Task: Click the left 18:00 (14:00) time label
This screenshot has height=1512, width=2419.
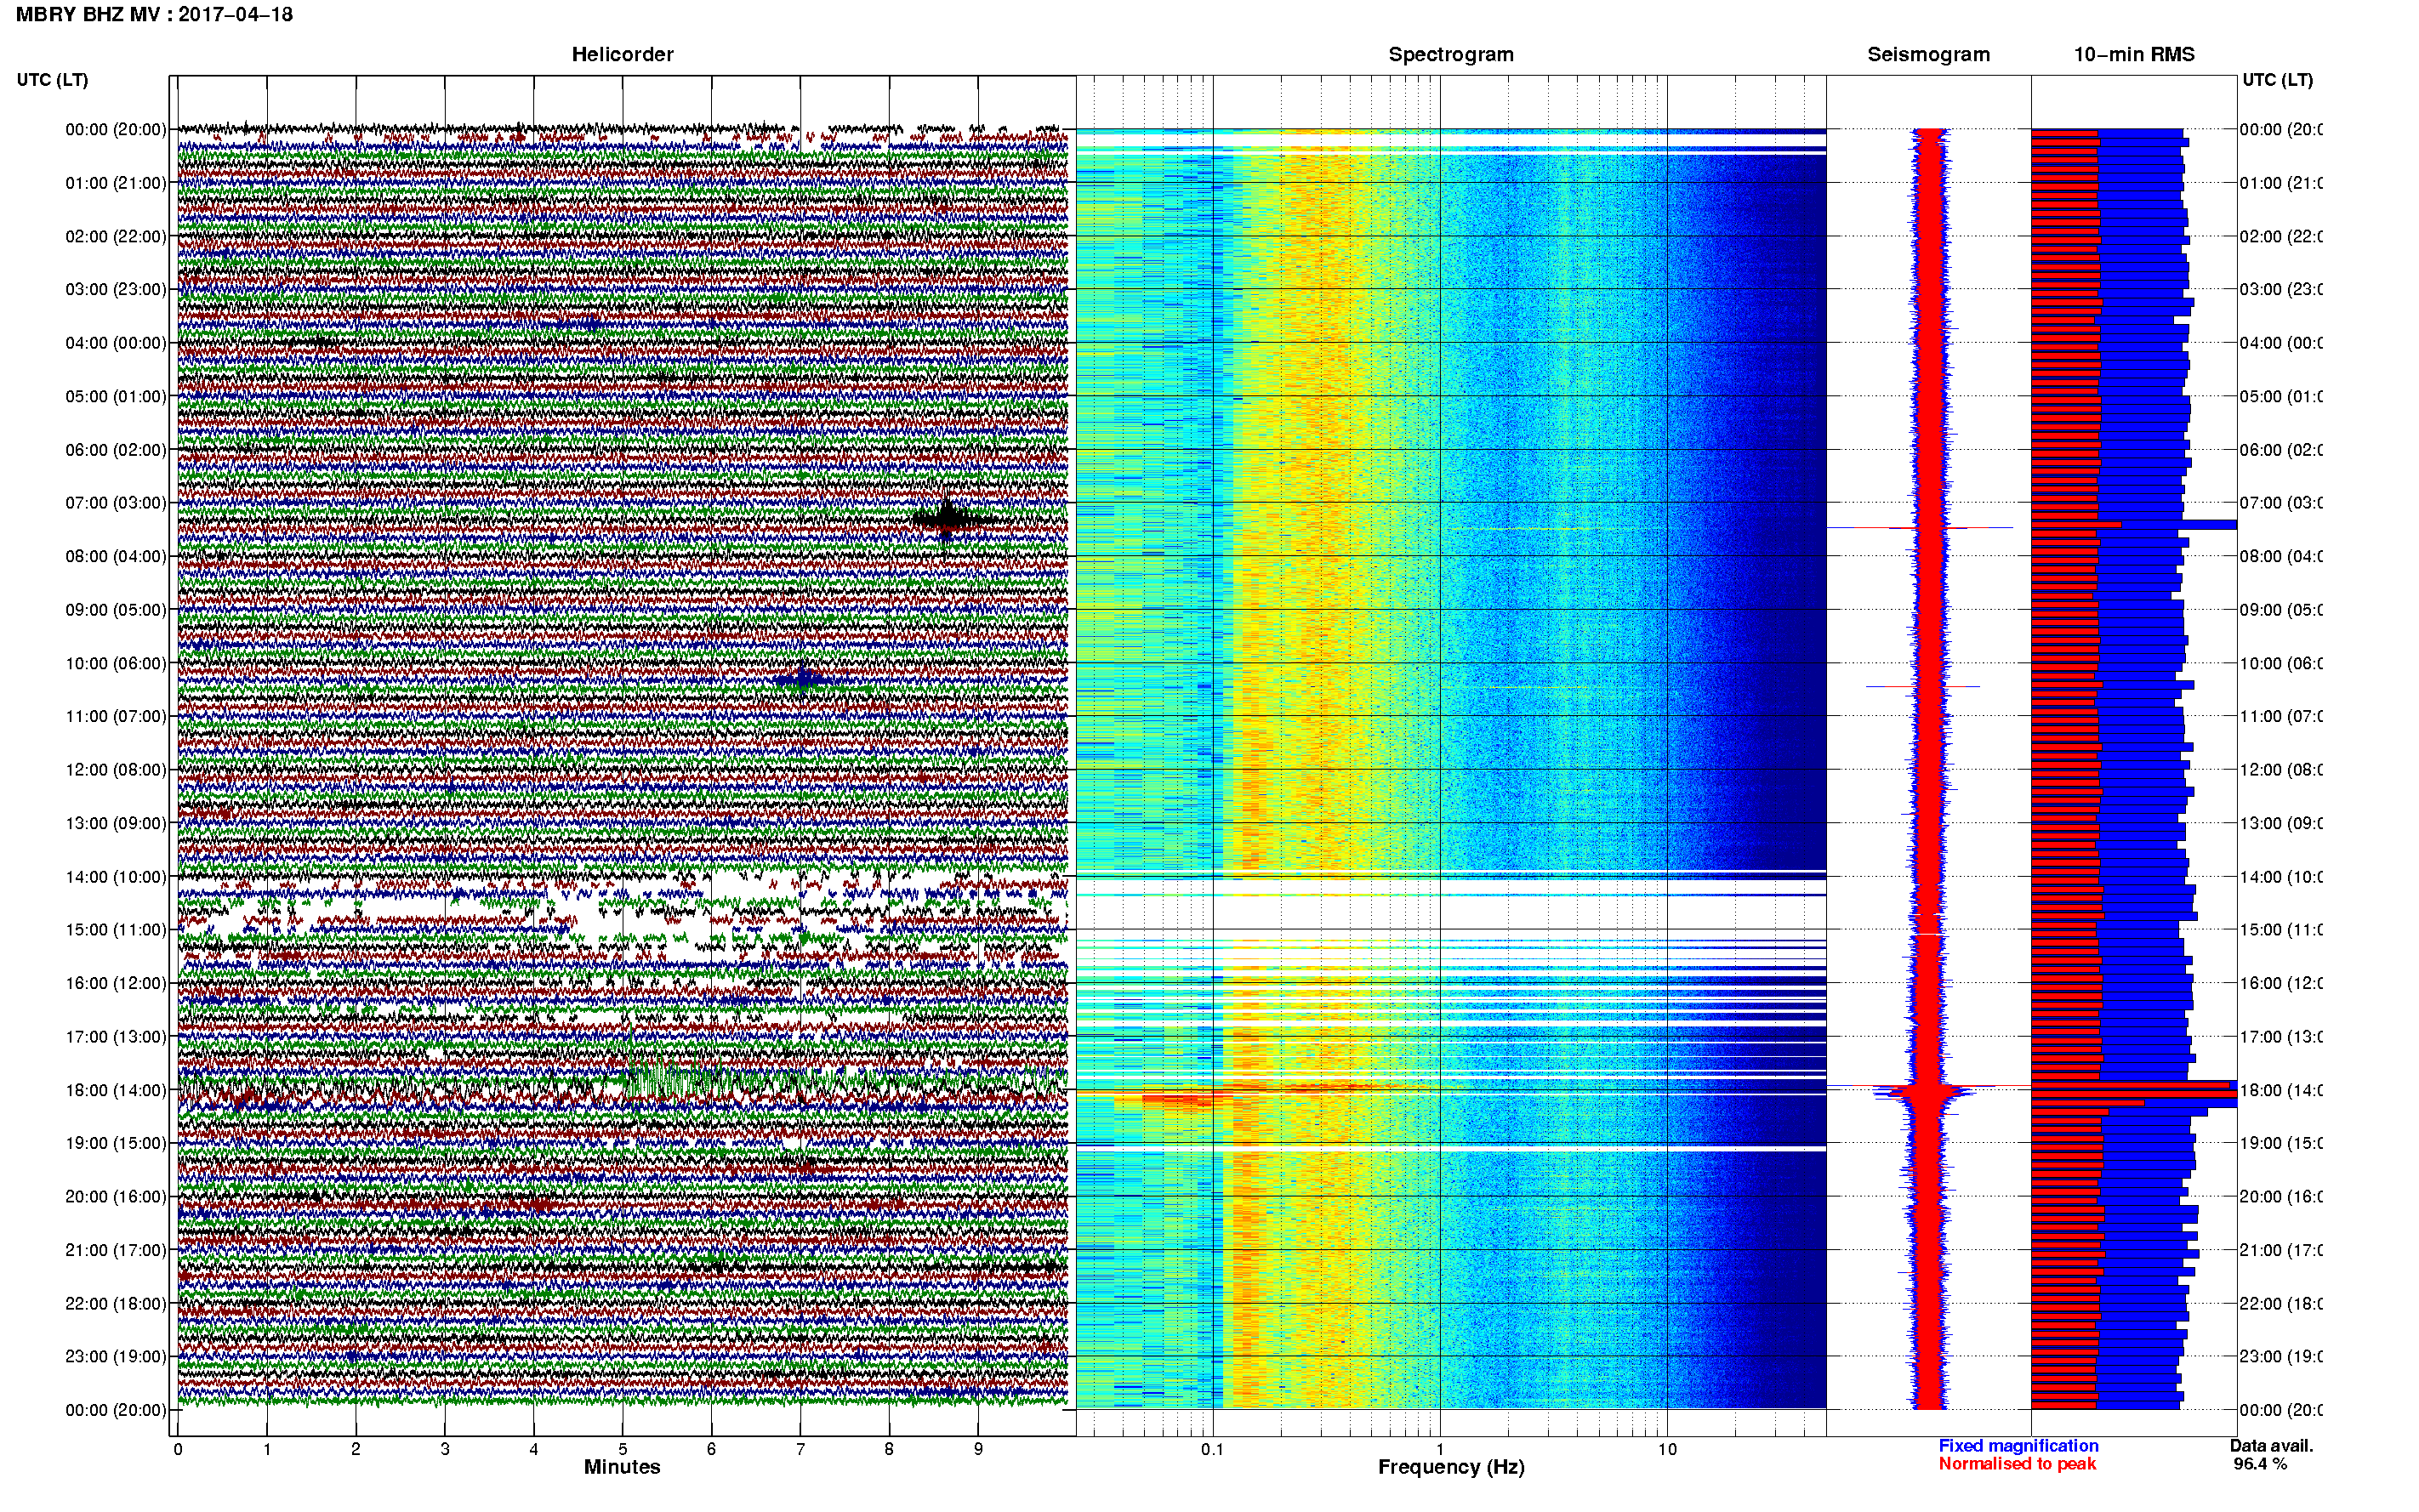Action: 116,1090
